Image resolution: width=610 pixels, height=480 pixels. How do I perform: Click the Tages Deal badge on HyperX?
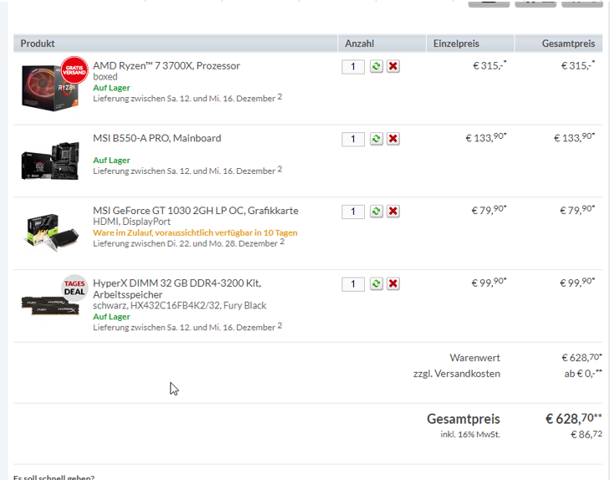click(74, 288)
